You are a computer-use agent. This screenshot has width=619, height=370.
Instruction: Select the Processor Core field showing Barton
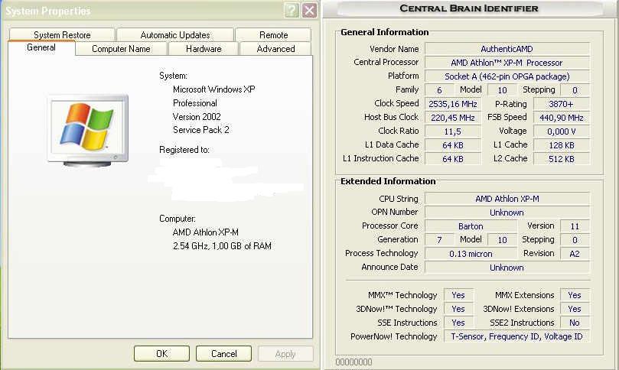[471, 226]
